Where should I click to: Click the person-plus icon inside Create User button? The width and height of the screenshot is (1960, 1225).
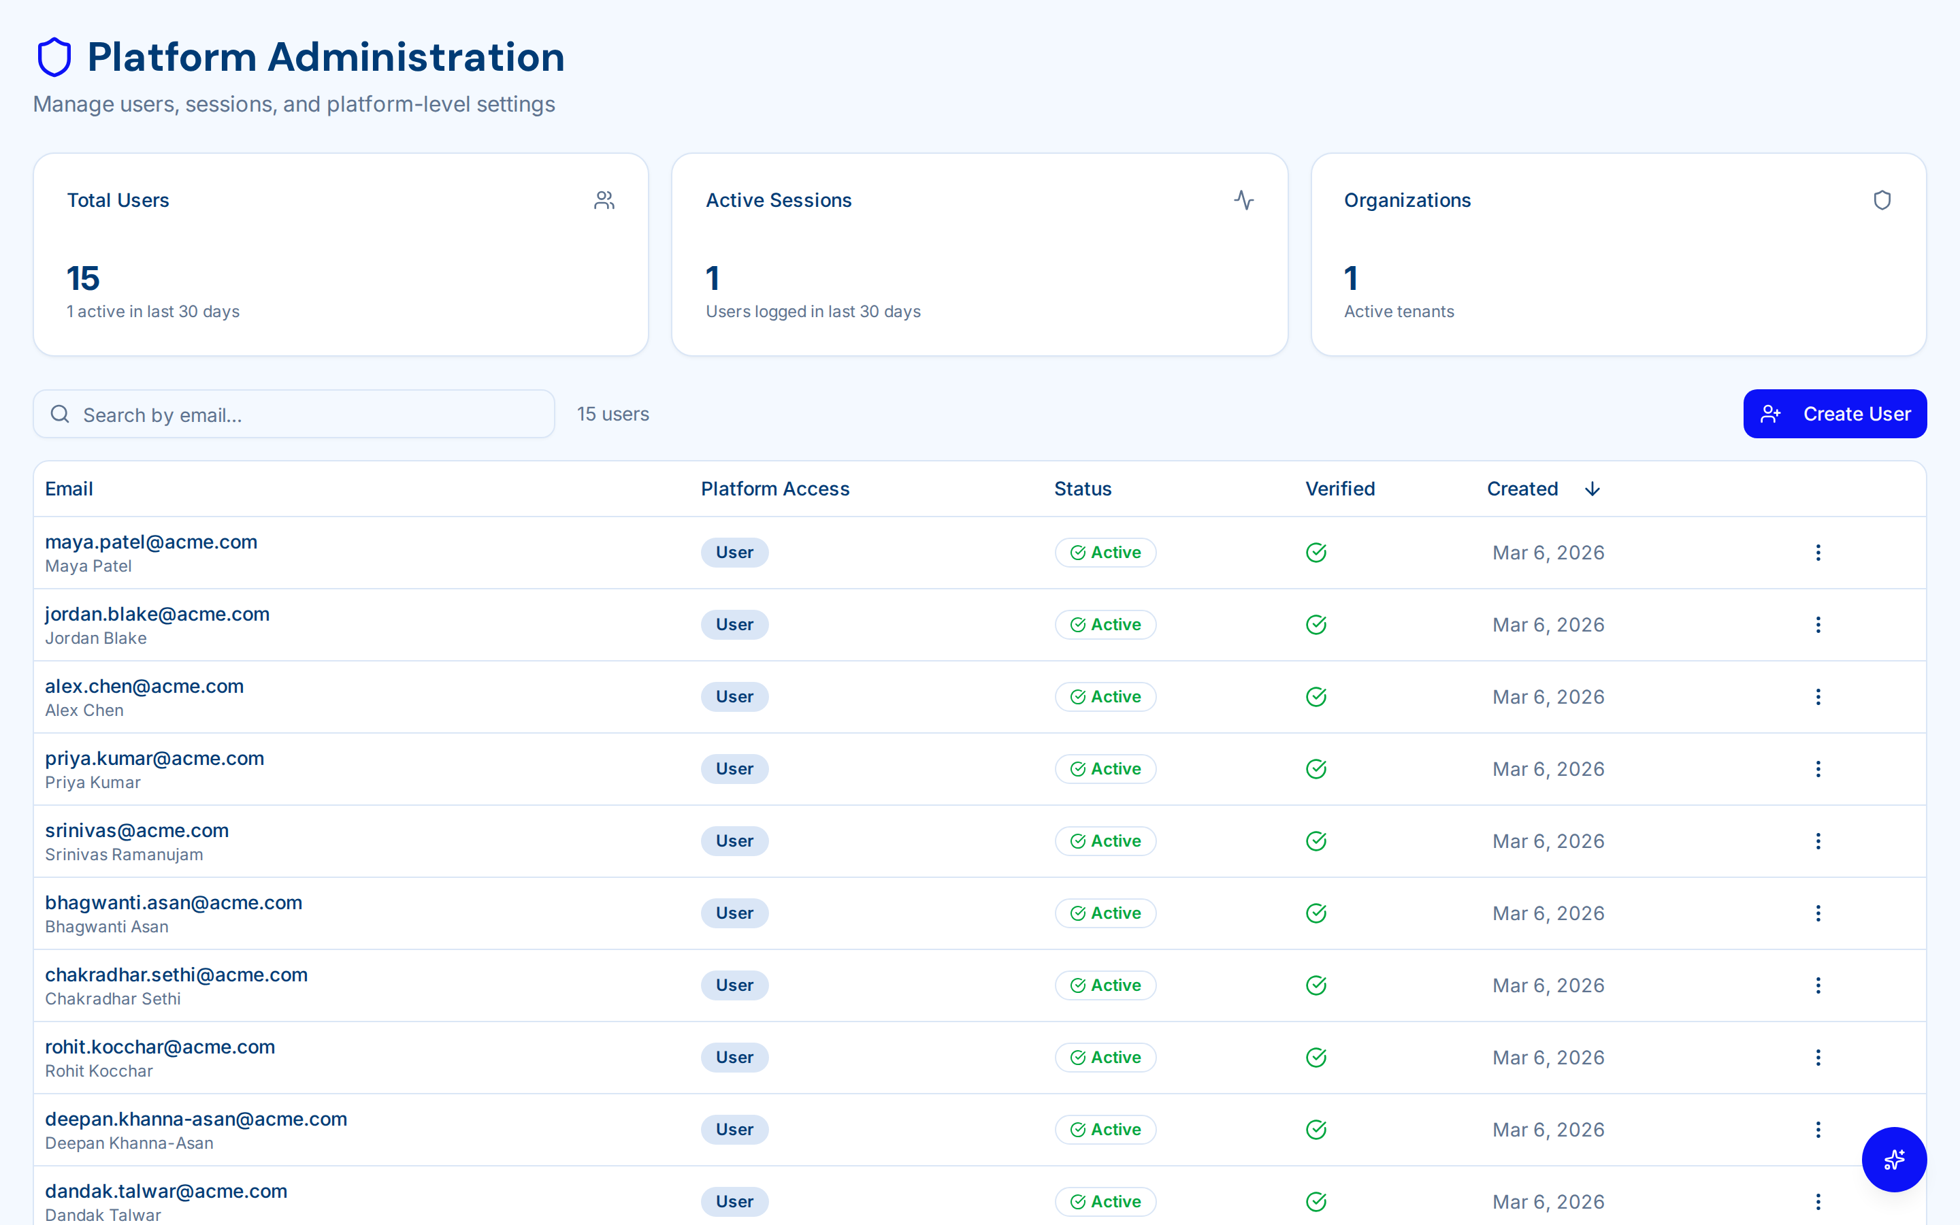coord(1771,413)
